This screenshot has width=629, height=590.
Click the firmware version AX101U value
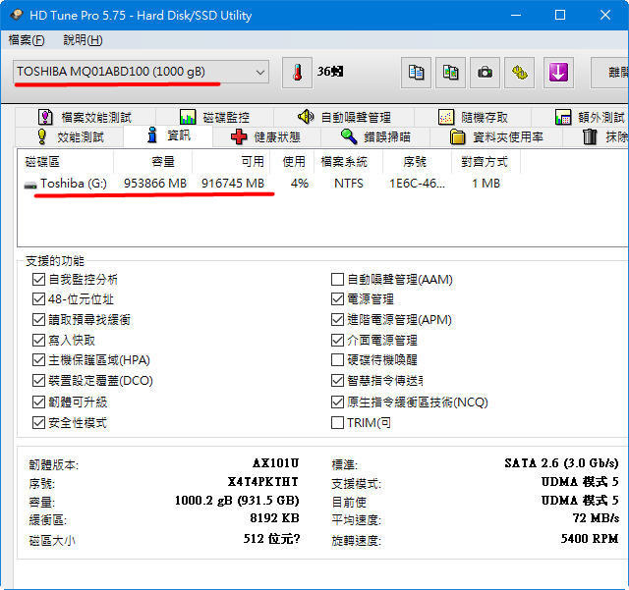[x=275, y=463]
